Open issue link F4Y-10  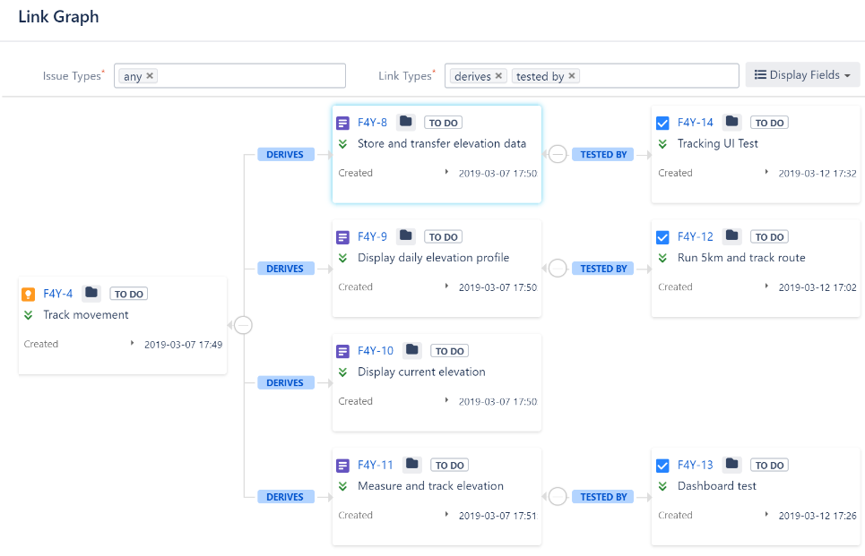click(375, 351)
